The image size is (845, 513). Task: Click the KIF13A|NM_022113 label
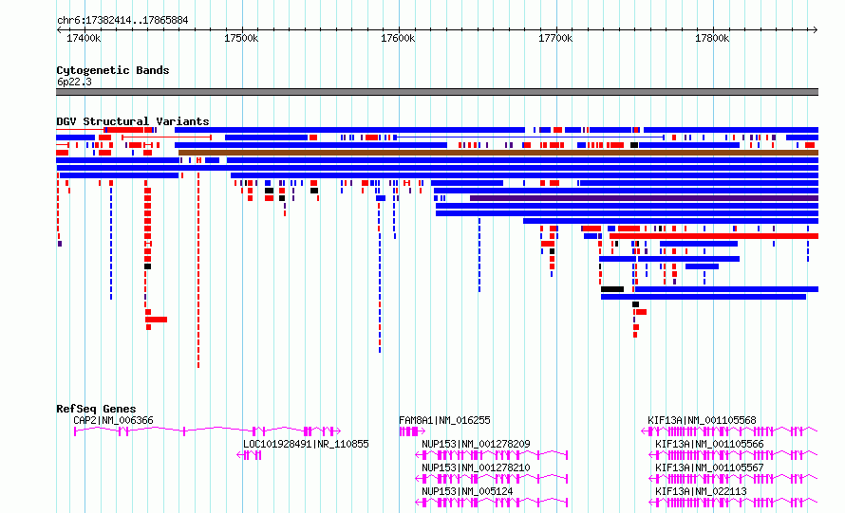701,491
